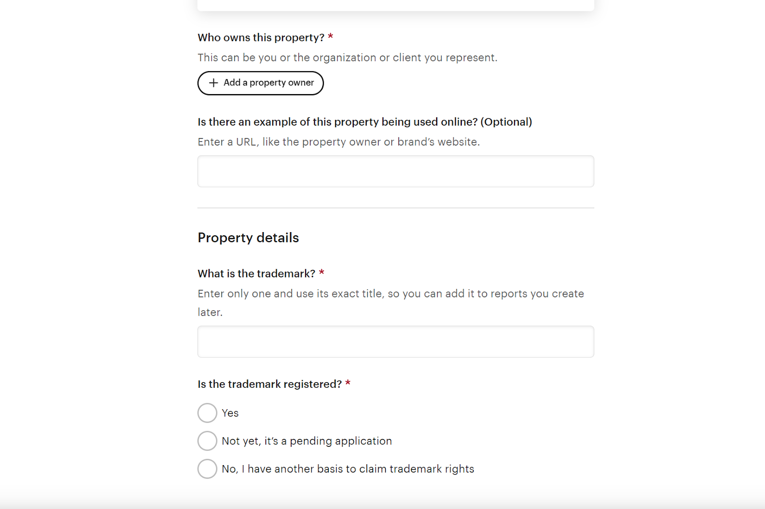Click helper text 'This can be you or the organization'
The width and height of the screenshot is (765, 509).
[348, 58]
